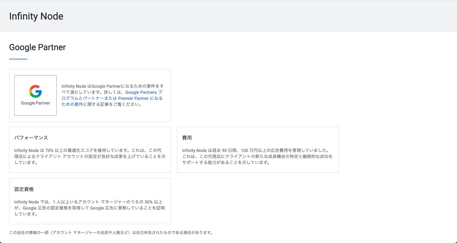Viewport: 457px width, 243px height.
Task: Select the パフォーマンス card heading
Action: (x=31, y=138)
